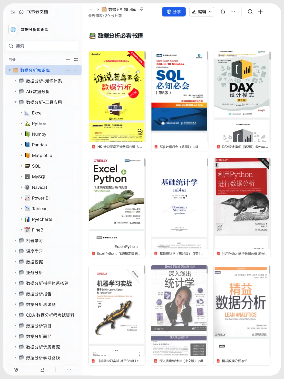This screenshot has height=379, width=284.
Task: Click the bottom share arrow icon
Action: (x=42, y=370)
